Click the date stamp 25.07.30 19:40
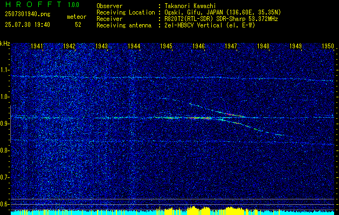Image resolution: width=339 pixels, height=215 pixels. (27, 25)
